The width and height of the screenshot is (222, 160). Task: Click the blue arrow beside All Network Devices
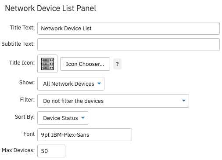click(x=99, y=84)
